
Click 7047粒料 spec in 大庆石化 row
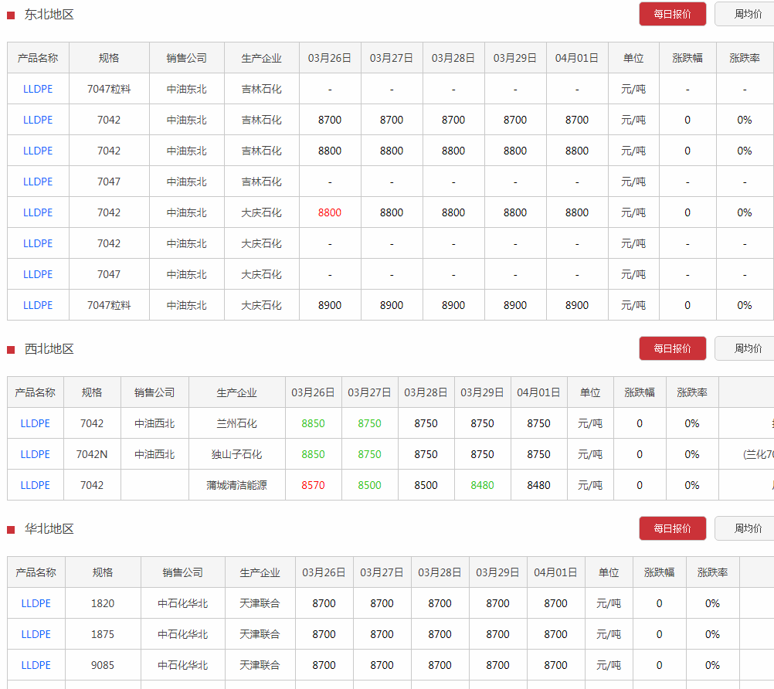[109, 305]
